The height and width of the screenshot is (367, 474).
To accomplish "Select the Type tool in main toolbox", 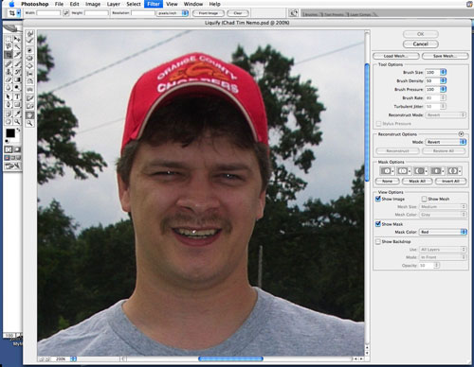I will point(17,96).
